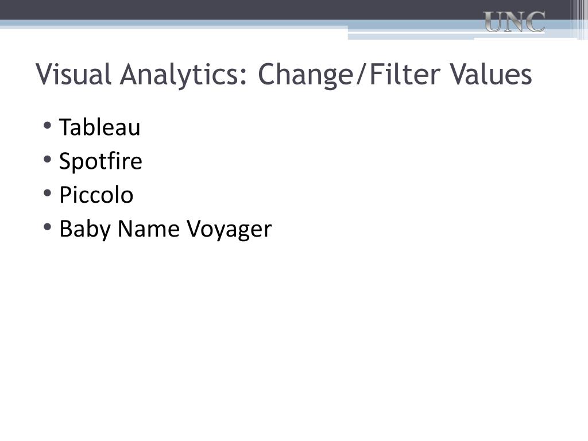
Task: Select the Spotfire bullet text
Action: click(x=100, y=161)
